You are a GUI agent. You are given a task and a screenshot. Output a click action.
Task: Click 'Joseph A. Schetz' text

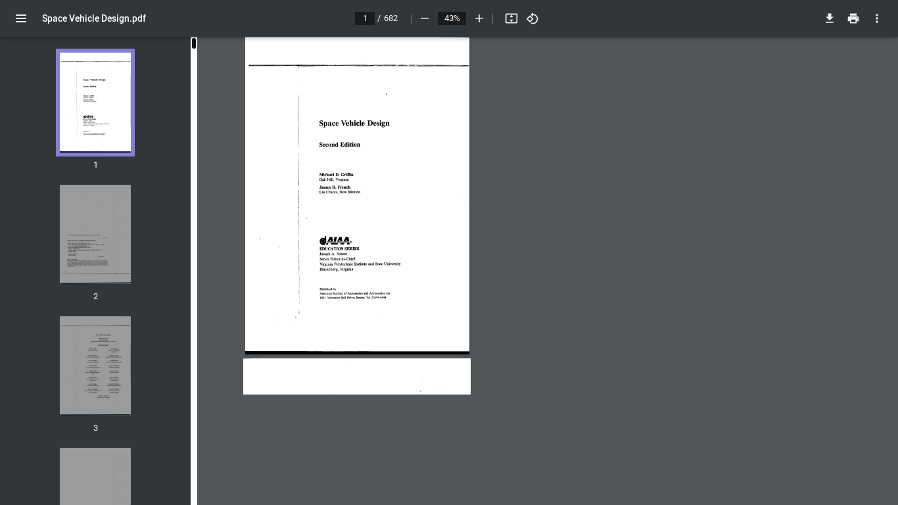pos(333,254)
